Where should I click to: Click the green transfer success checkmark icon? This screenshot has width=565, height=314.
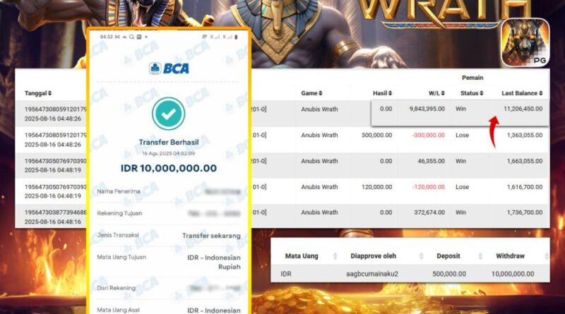coord(168,114)
